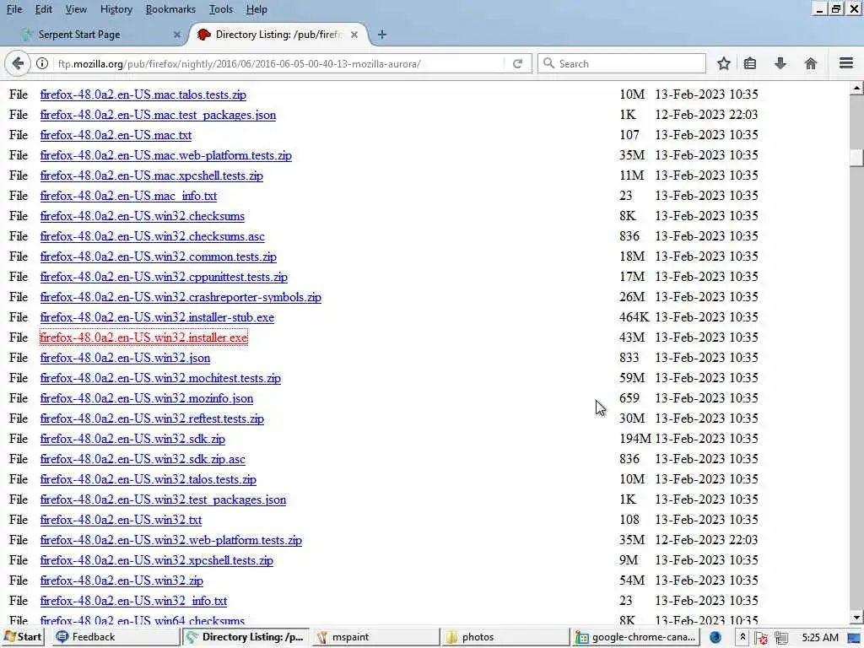This screenshot has width=864, height=648.
Task: Click the vertical scrollbar thumb
Action: point(856,158)
